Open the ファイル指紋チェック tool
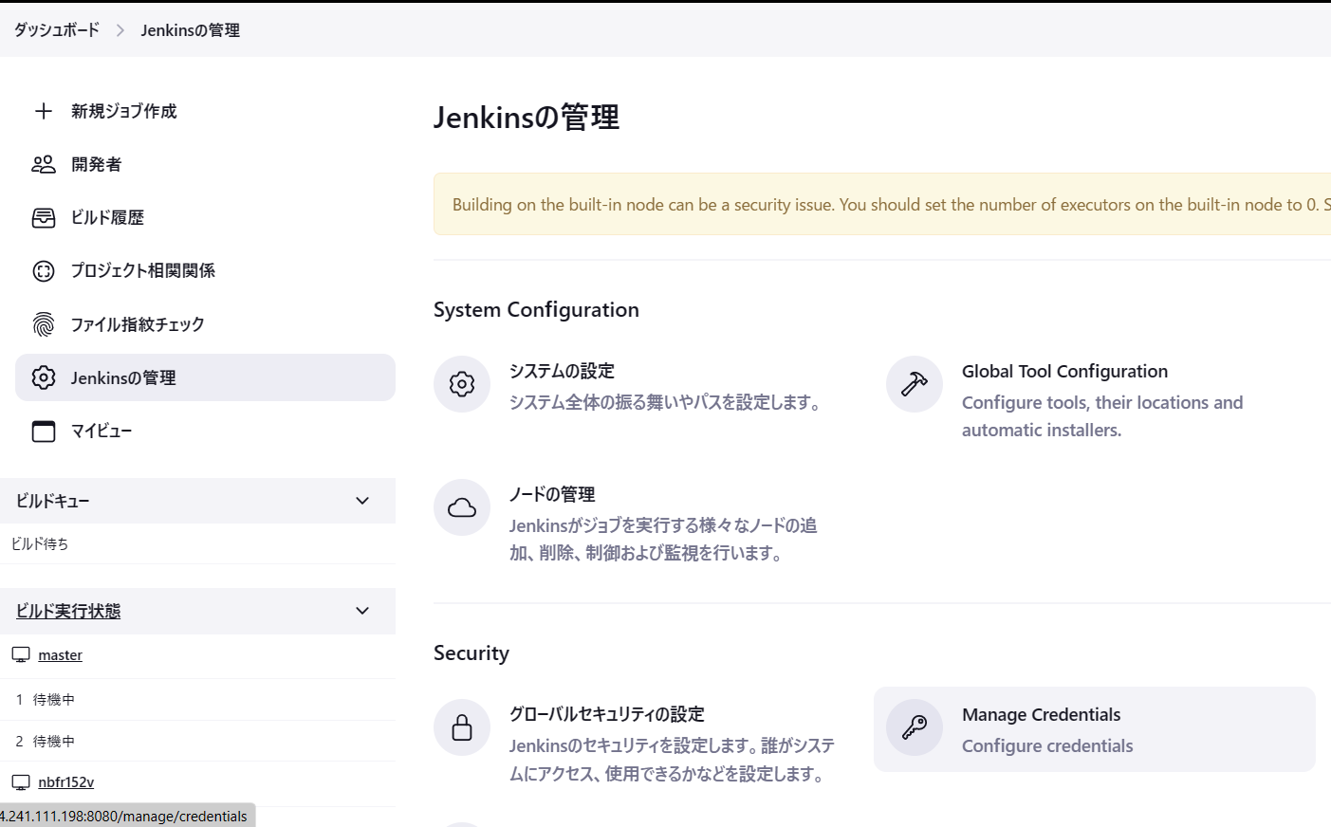The image size is (1331, 827). pyautogui.click(x=136, y=323)
